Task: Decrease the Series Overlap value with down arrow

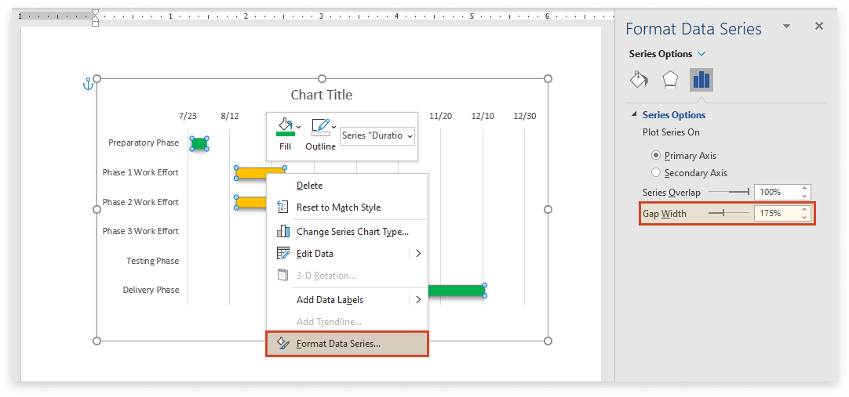Action: click(x=805, y=196)
